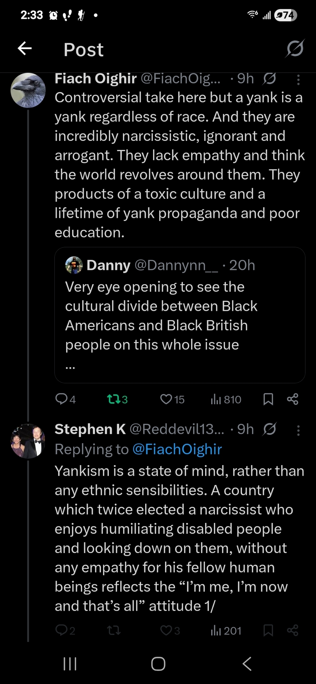Tap the Grok icon on Stephen K's reply
The image size is (316, 684).
[x=270, y=429]
